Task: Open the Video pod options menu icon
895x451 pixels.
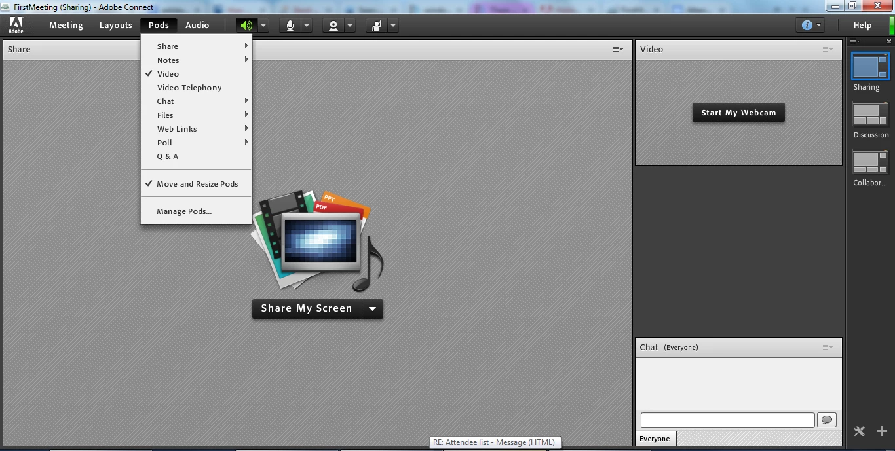Action: 828,49
